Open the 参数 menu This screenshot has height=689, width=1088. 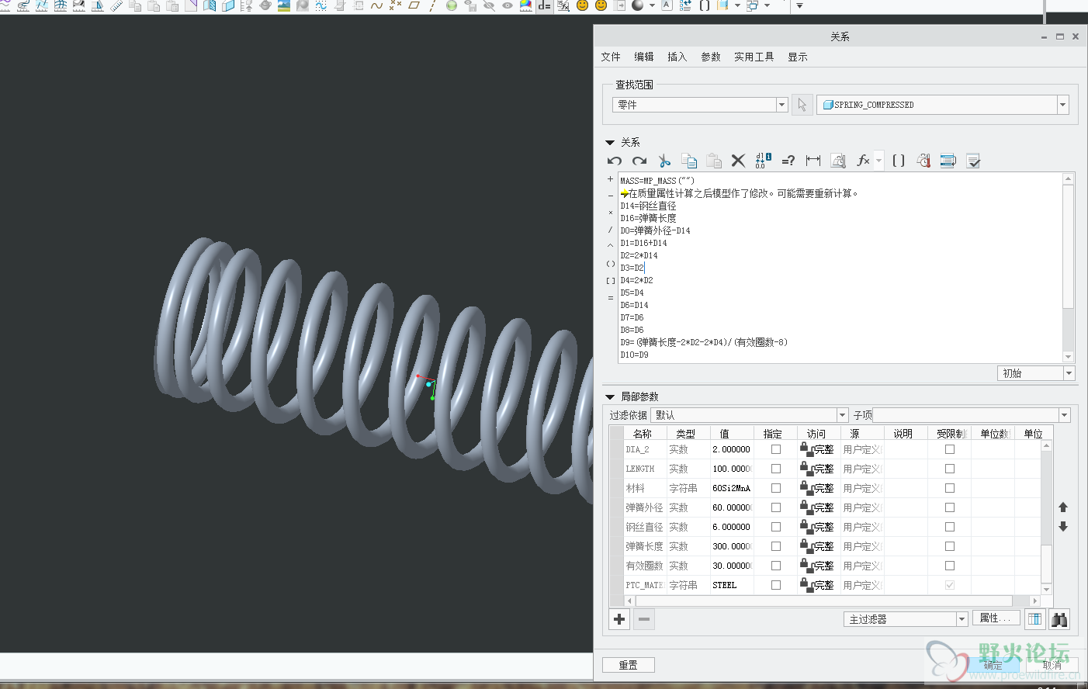point(711,57)
